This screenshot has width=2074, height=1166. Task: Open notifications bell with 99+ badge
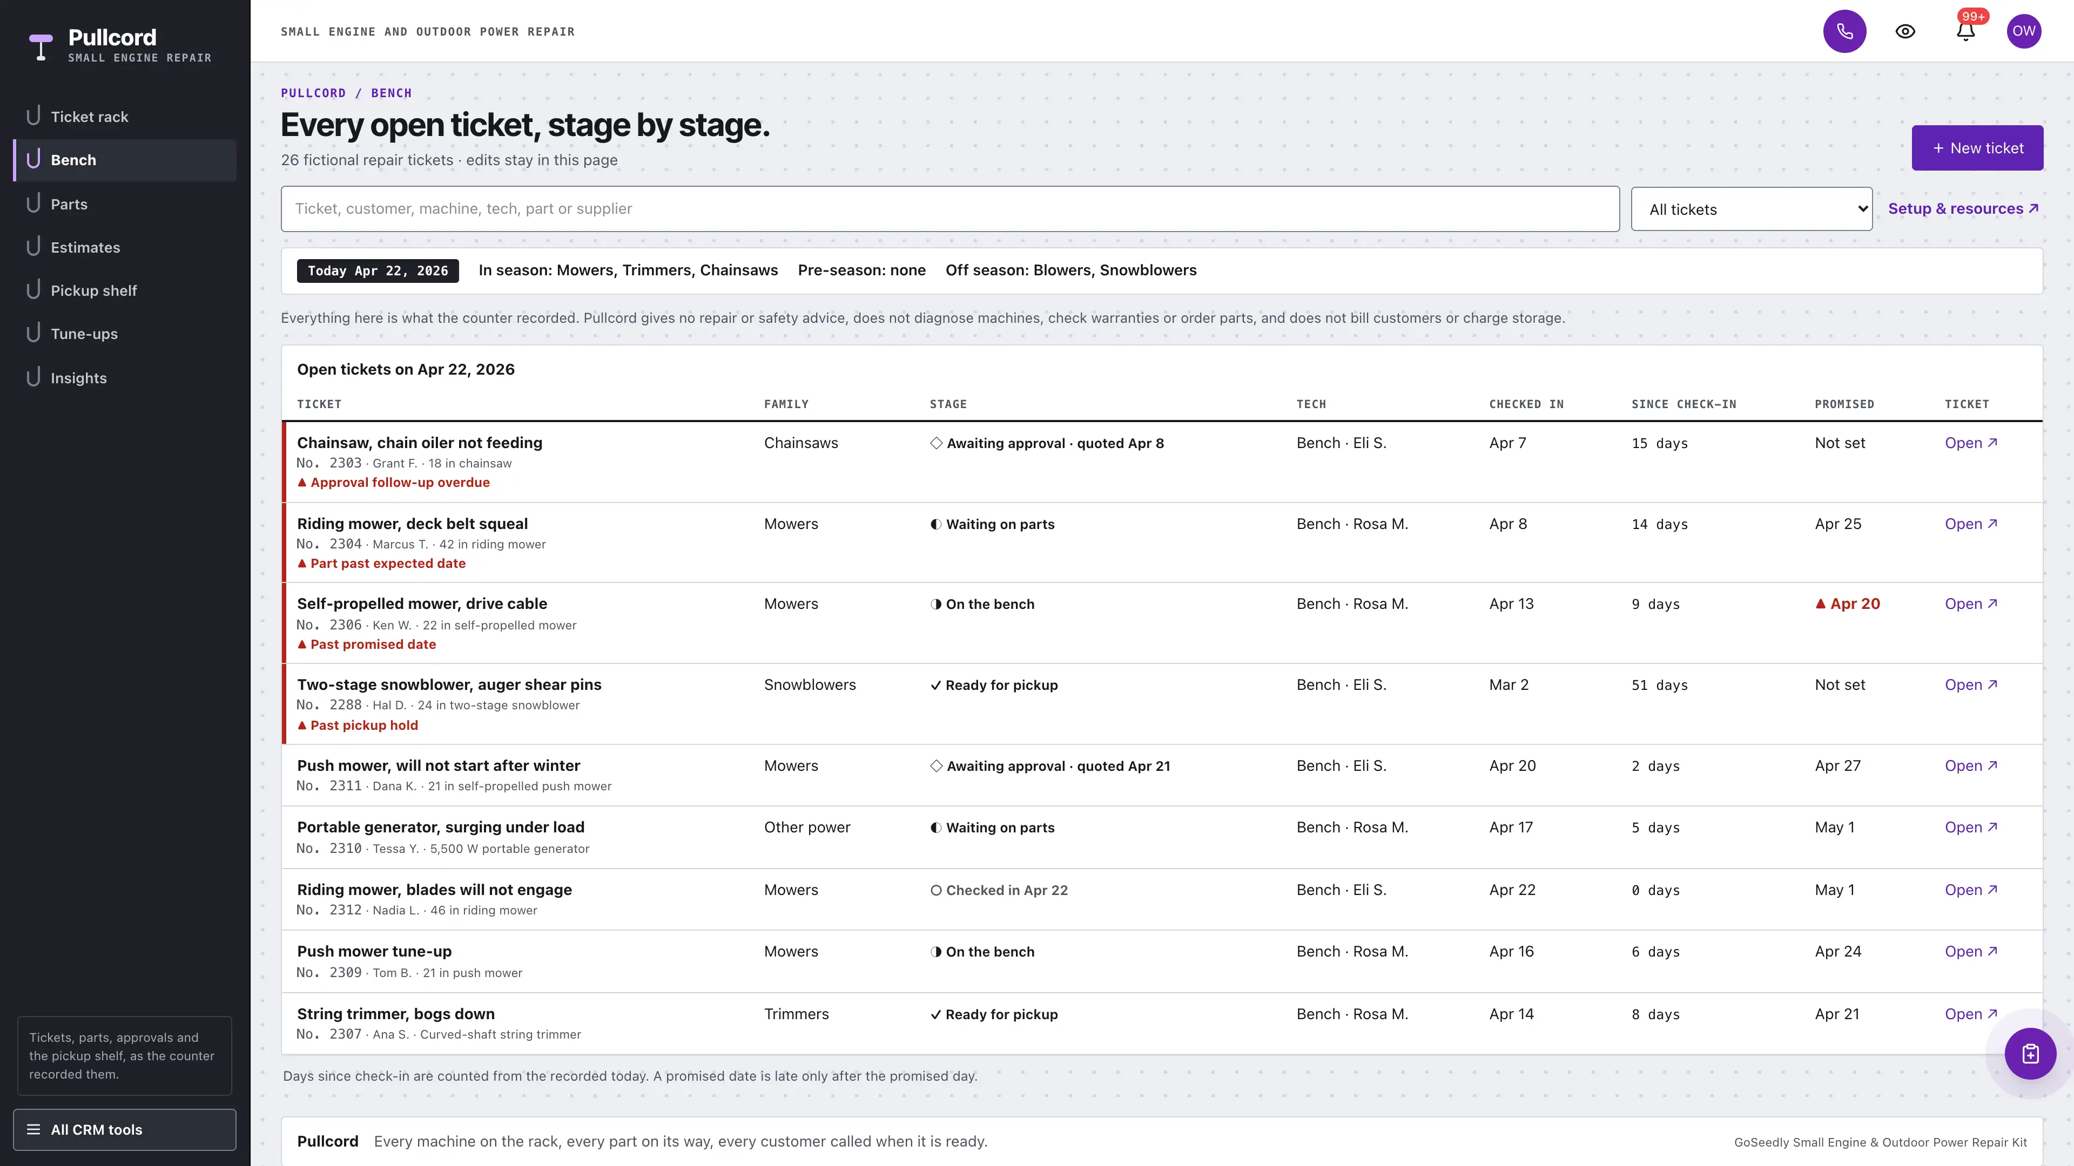[1965, 31]
